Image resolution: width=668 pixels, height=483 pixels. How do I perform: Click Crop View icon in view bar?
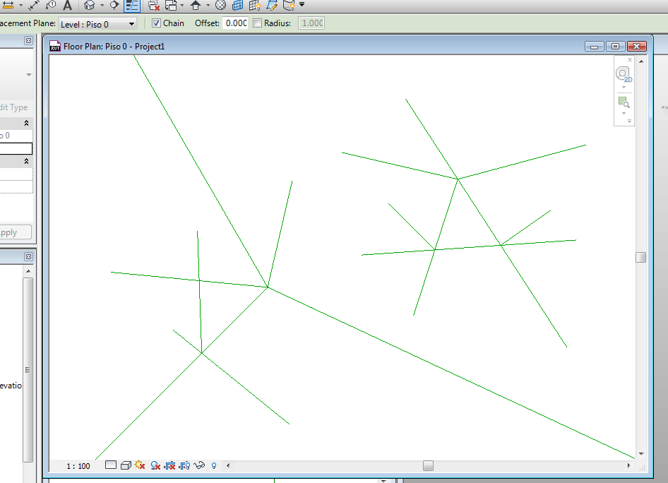click(x=169, y=465)
